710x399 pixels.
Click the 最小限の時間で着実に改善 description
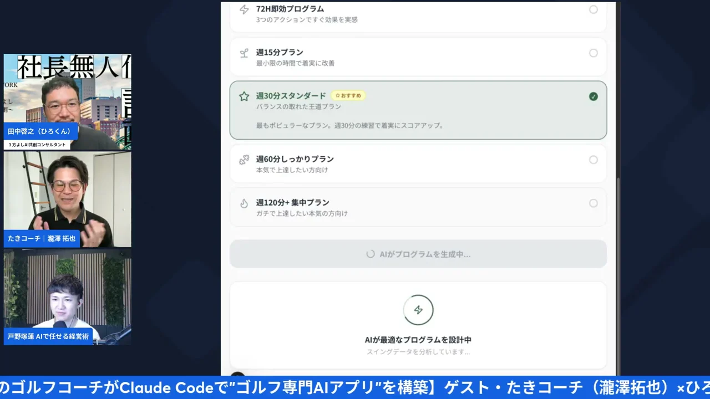click(295, 63)
